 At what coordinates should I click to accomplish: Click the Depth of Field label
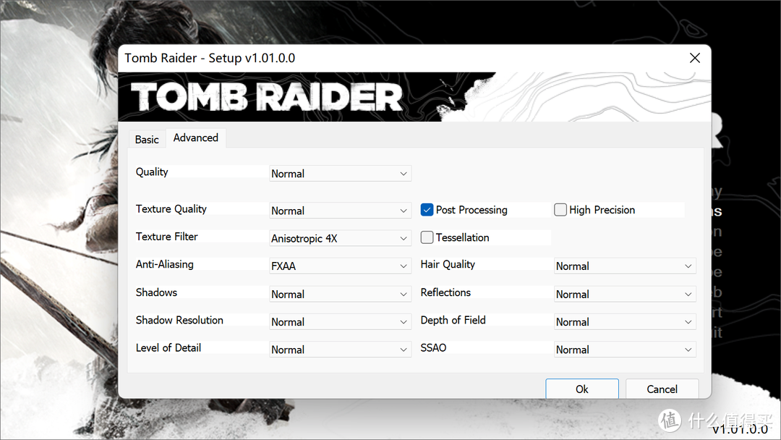[453, 320]
